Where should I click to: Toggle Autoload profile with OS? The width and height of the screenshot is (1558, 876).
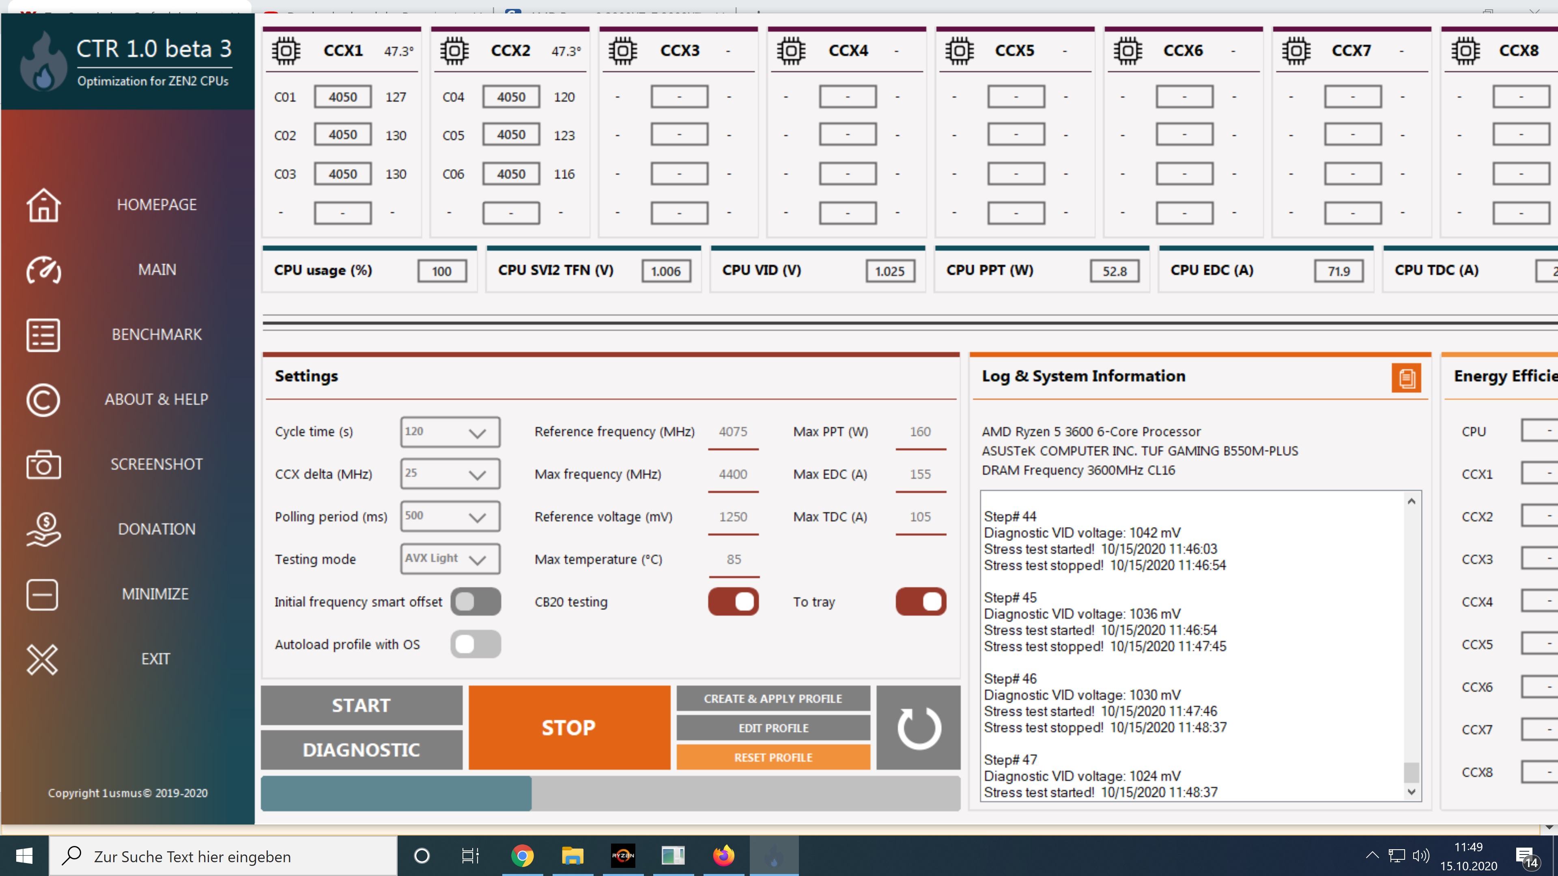pos(476,644)
